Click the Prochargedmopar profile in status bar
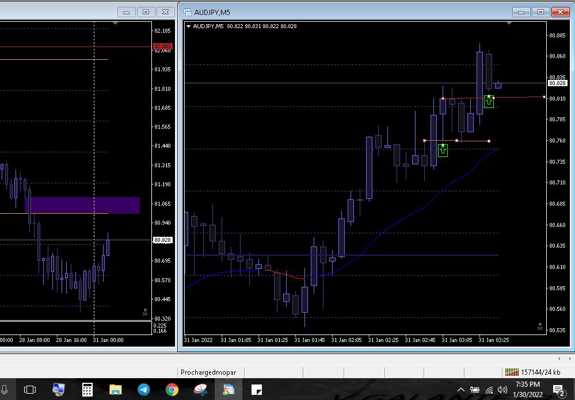 pyautogui.click(x=208, y=372)
